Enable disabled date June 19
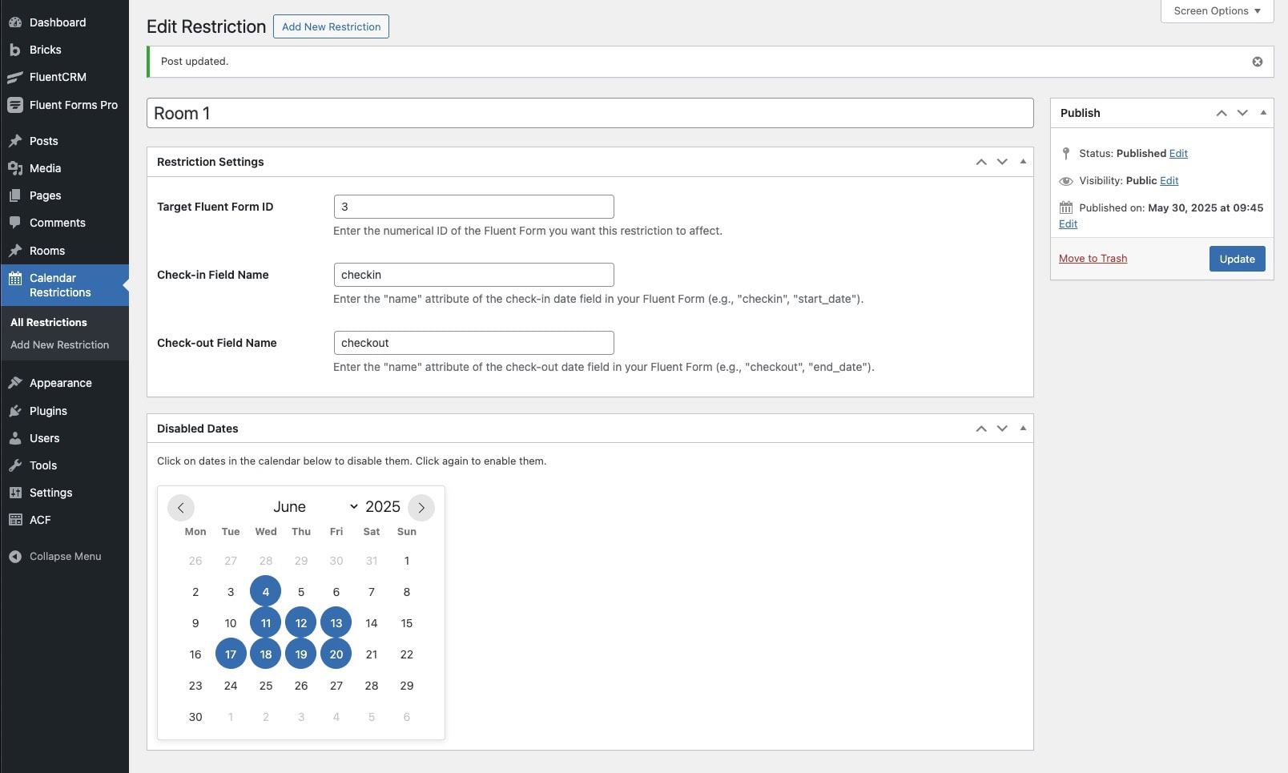 coord(301,654)
